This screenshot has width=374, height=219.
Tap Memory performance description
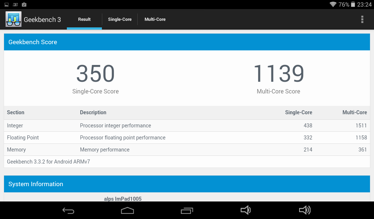point(105,150)
